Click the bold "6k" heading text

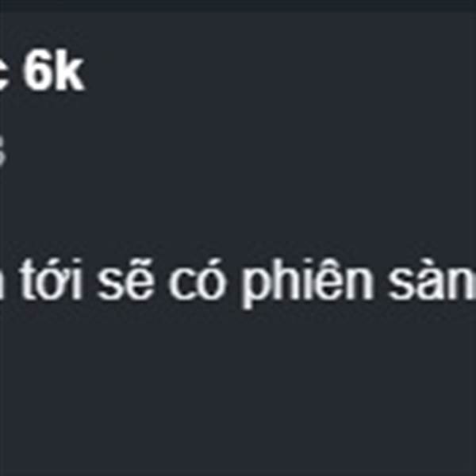(54, 70)
